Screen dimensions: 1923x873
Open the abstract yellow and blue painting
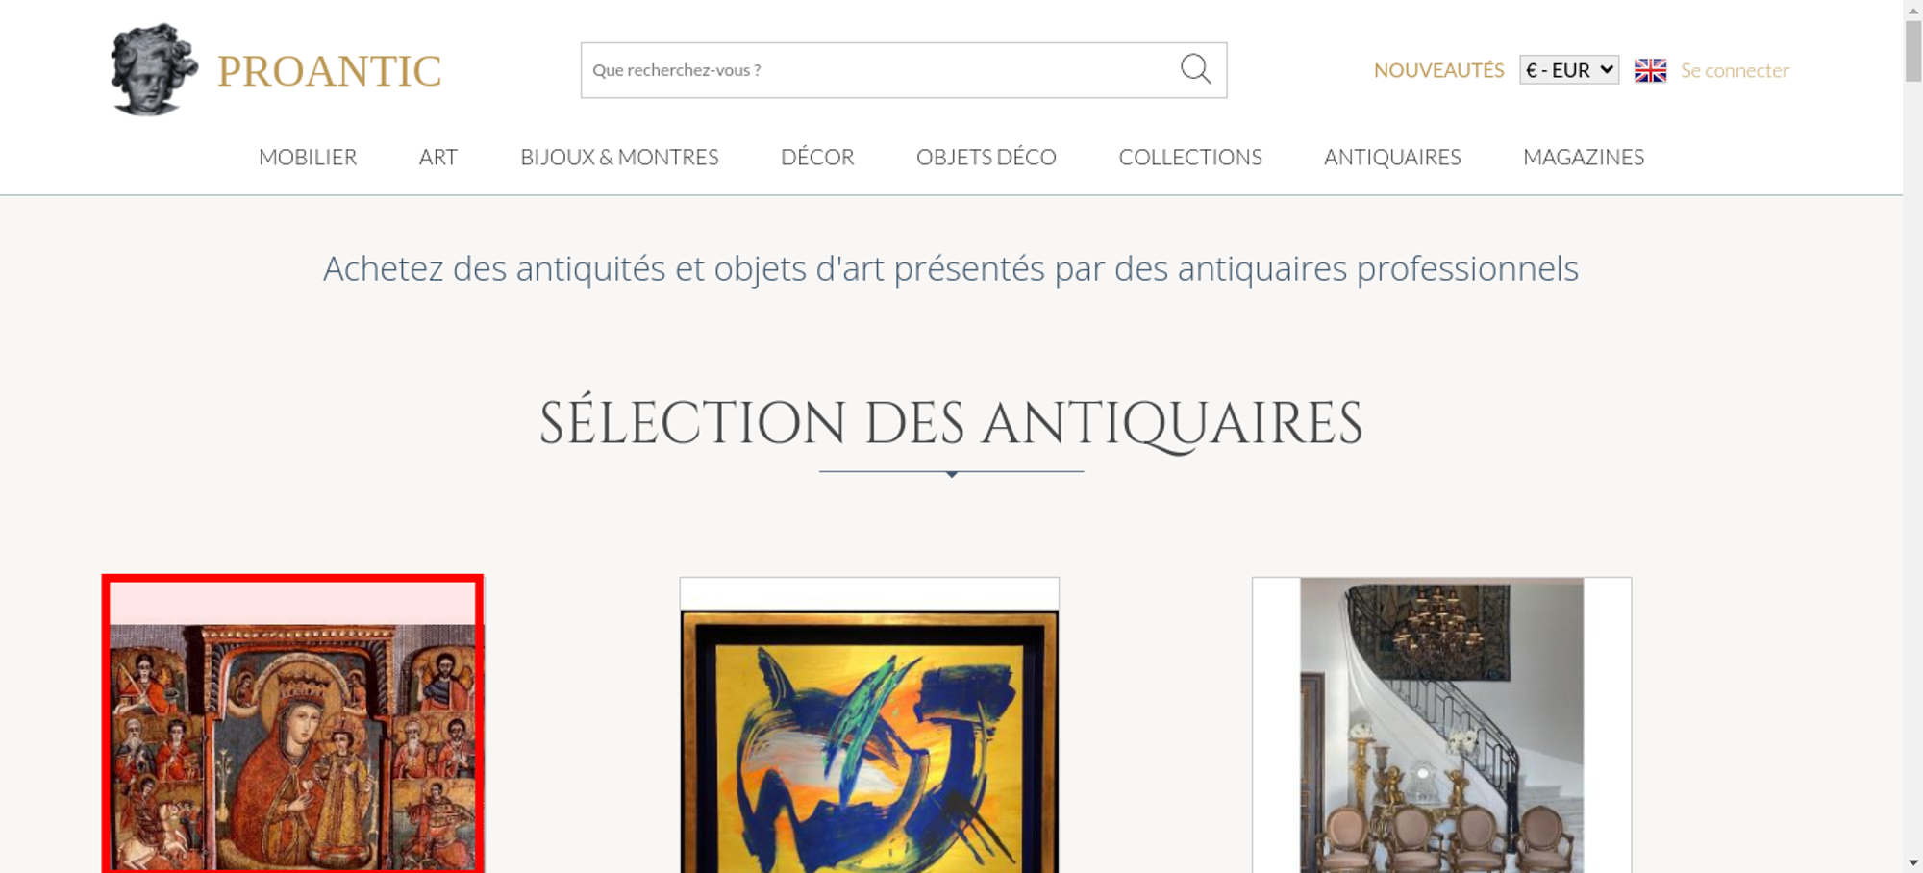pos(869,725)
